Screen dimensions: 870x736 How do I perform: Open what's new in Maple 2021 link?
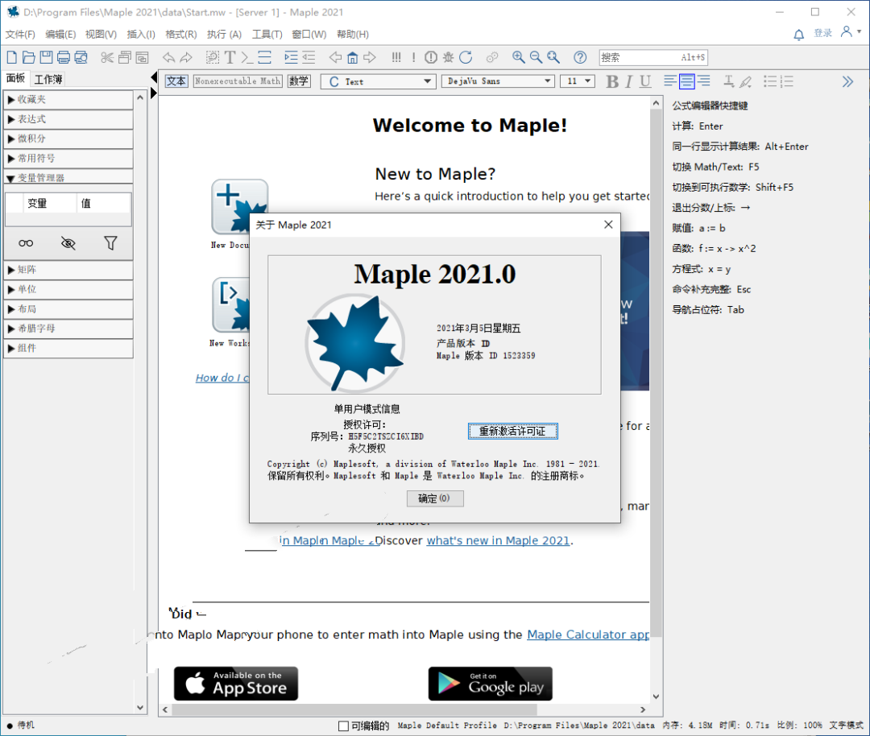pos(498,541)
